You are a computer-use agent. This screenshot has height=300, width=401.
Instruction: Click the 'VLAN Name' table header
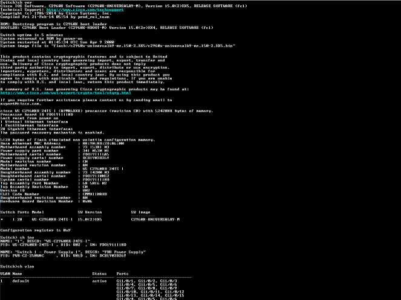tap(11, 273)
